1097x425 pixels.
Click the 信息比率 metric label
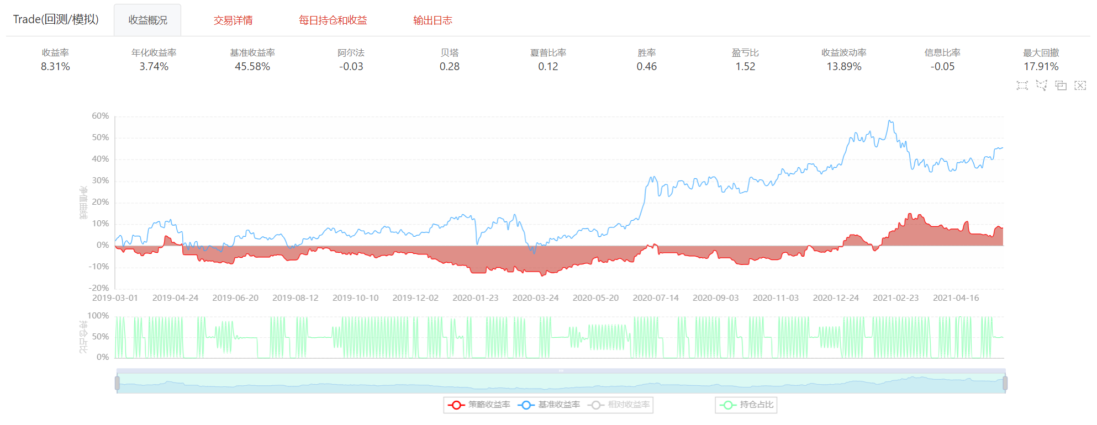point(942,52)
